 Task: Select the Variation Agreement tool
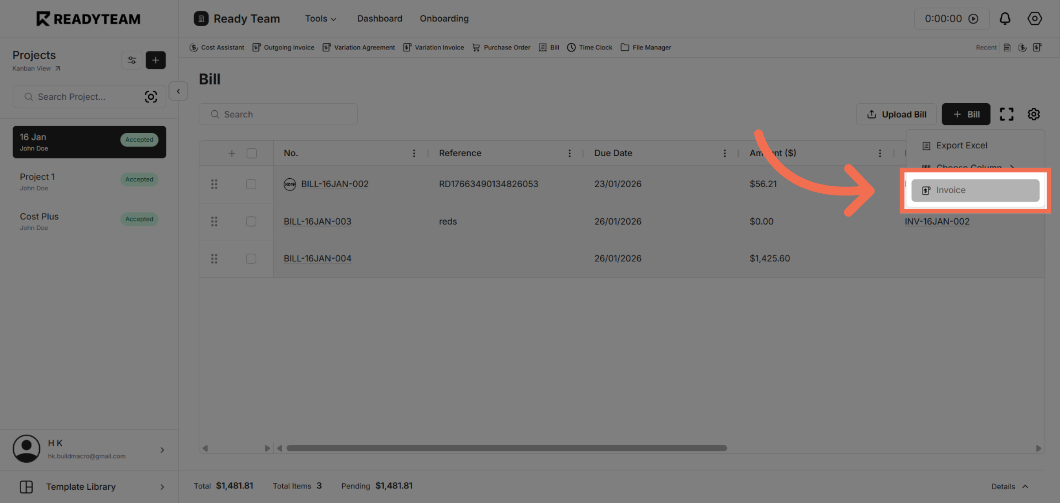pos(364,47)
